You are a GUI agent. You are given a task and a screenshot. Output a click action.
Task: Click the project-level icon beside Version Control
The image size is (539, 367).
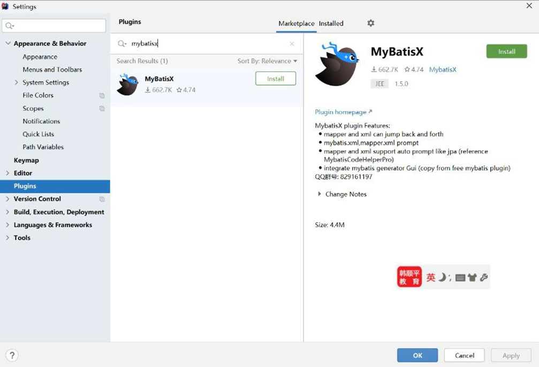(x=102, y=199)
